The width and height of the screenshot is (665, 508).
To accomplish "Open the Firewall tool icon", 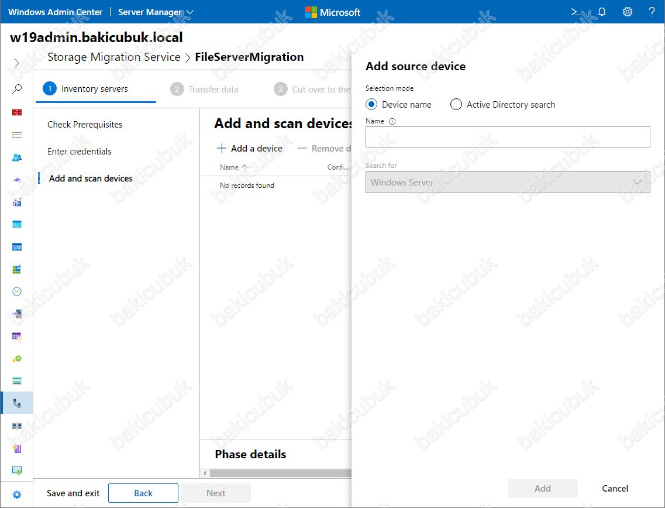I will [17, 112].
